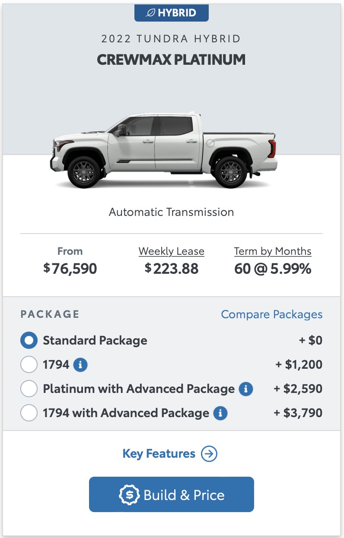Open Weekly Lease details

(172, 251)
